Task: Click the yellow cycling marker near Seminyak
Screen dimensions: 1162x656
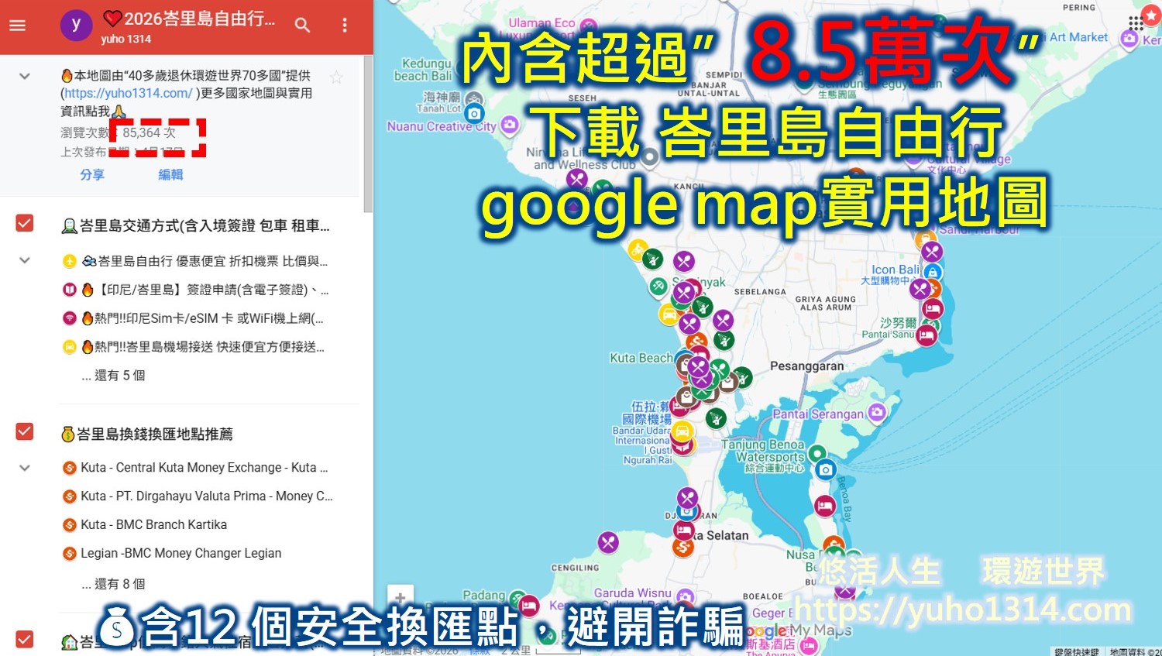Action: click(x=637, y=249)
